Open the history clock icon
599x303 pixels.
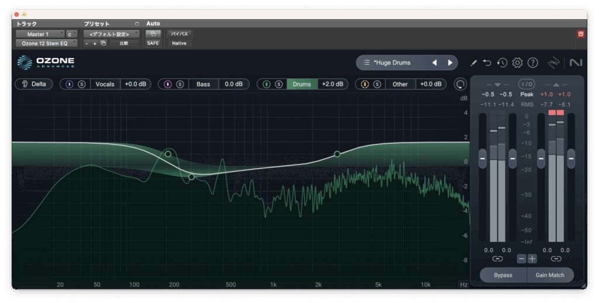(502, 63)
